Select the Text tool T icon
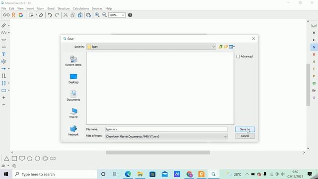Image resolution: width=318 pixels, height=179 pixels. coord(3,54)
